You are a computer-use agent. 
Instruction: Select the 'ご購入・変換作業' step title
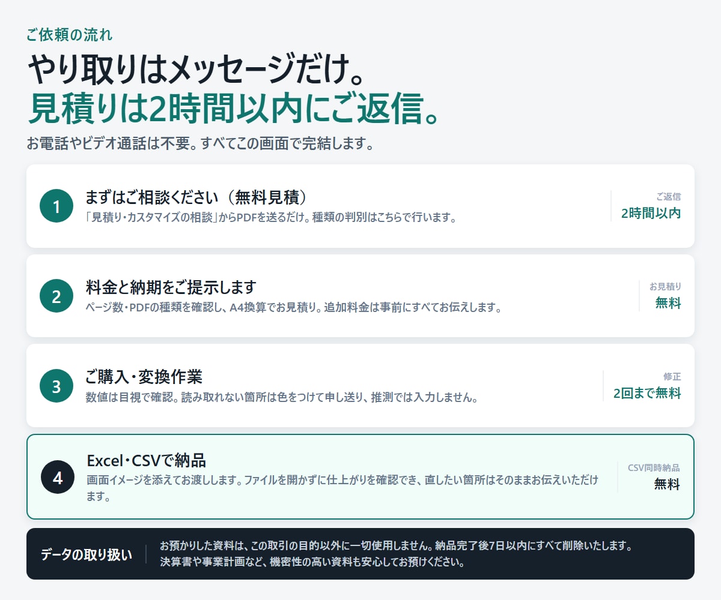(144, 377)
